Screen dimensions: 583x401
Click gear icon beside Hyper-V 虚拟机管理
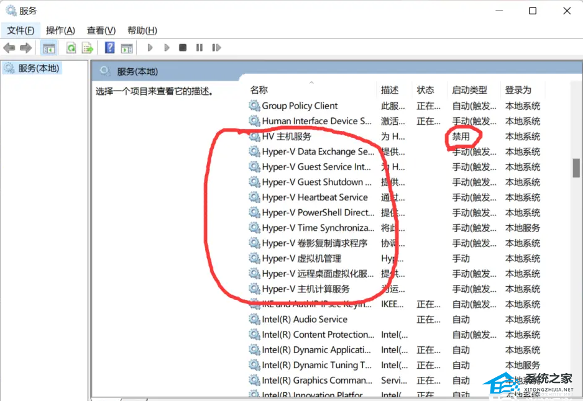[254, 258]
